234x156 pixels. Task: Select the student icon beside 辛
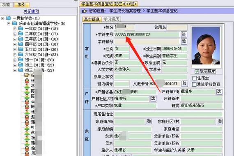click(27, 101)
